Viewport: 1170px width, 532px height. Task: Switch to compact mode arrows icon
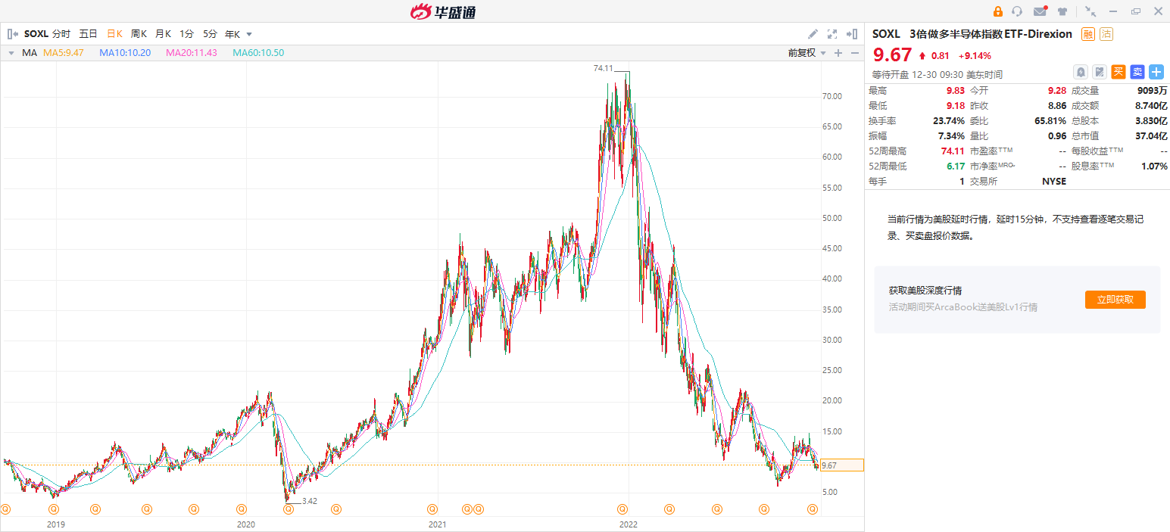[1090, 11]
